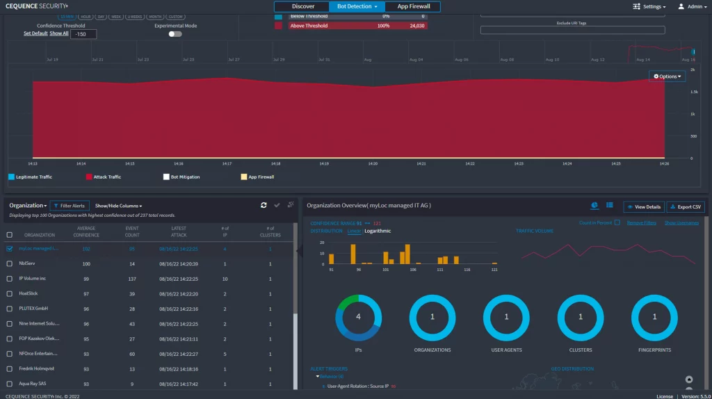Click the Exclude URI Tags field

pyautogui.click(x=573, y=30)
